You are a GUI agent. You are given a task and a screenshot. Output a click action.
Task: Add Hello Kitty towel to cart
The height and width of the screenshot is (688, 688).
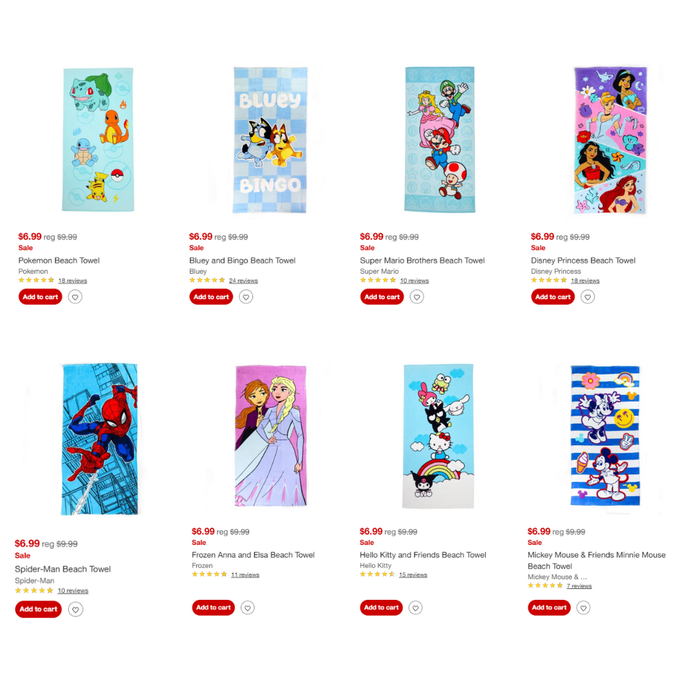click(x=381, y=608)
